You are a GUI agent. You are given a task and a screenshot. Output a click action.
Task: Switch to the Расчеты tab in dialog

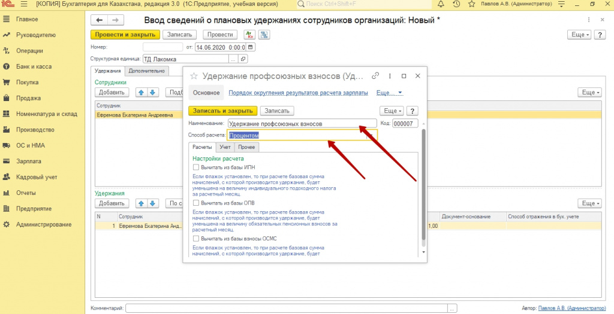pyautogui.click(x=202, y=147)
